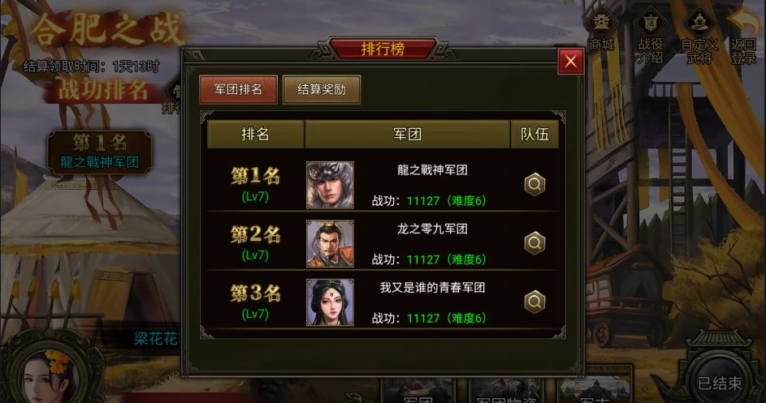View team of 龍之戰神军团 magnifier icon

tap(534, 184)
